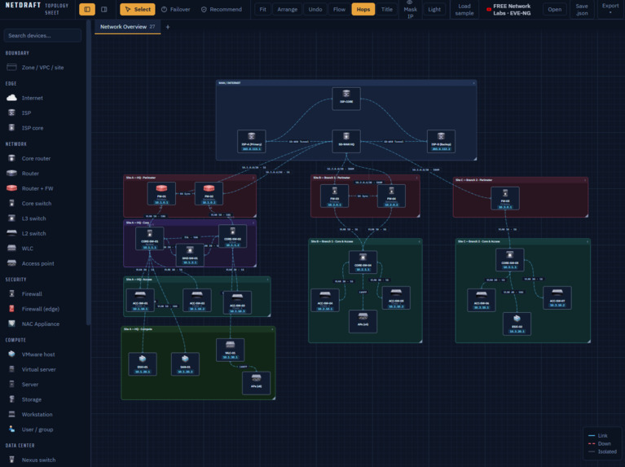Viewport: 625px width, 467px height.
Task: Click Save .json button
Action: 582,9
